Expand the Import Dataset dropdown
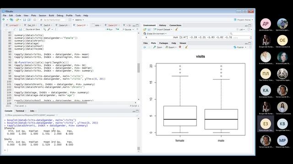Image resolution: width=293 pixels, height=164 pixels. [163, 29]
